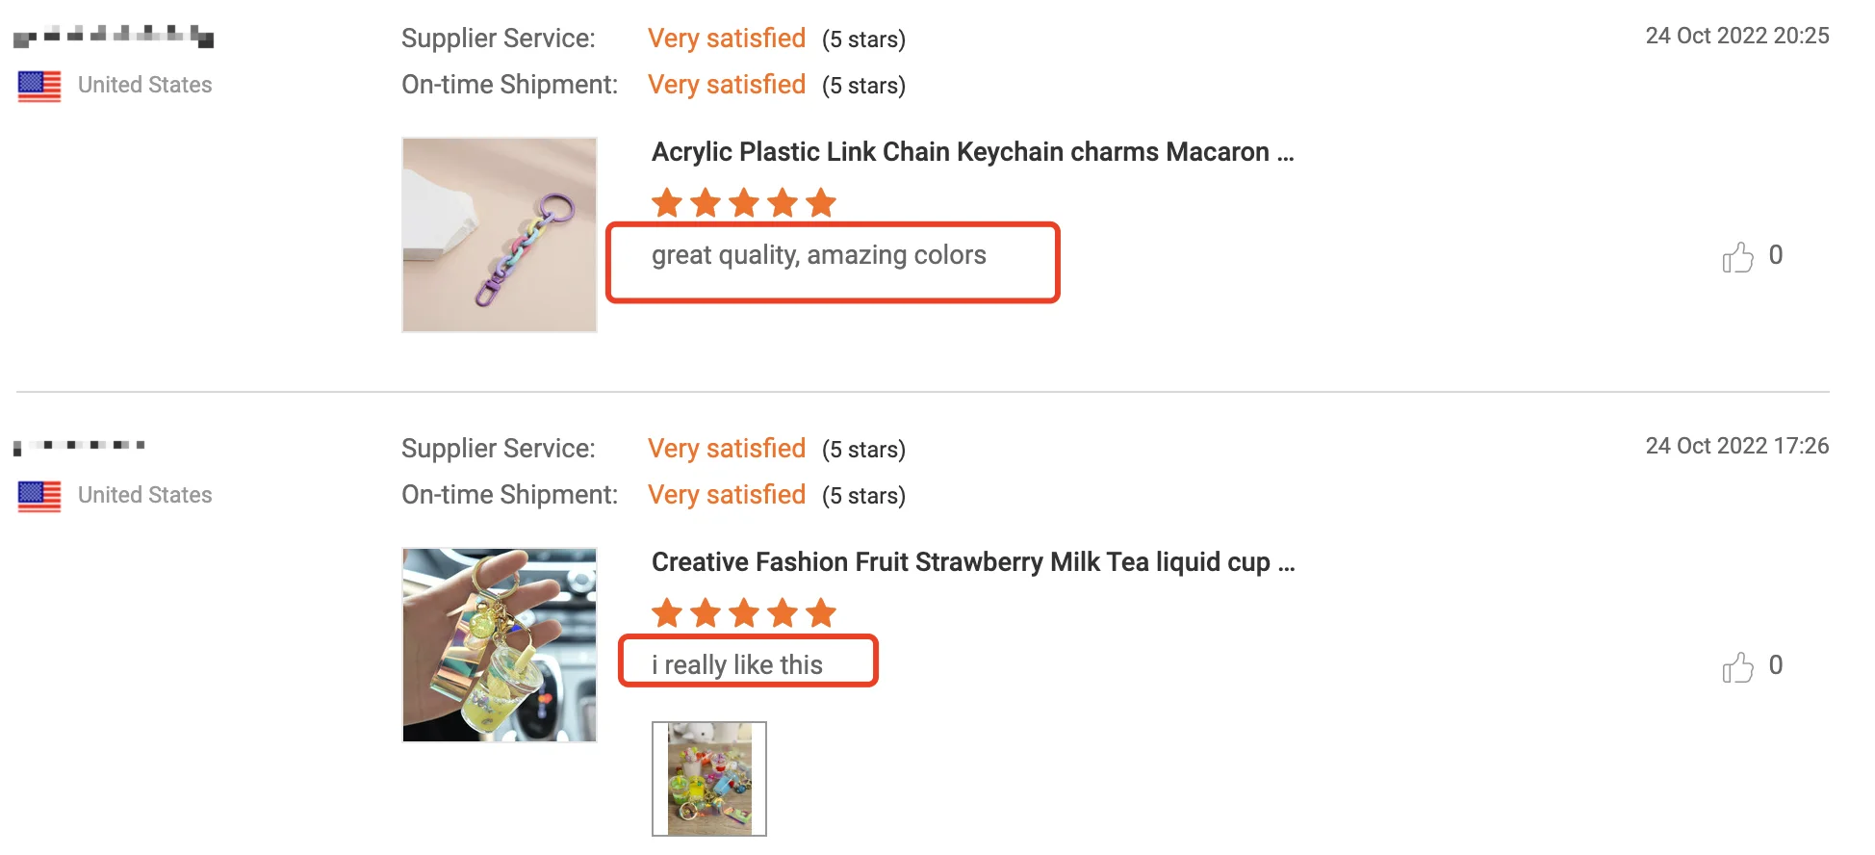
Task: Click "great quality, amazing colors" review text
Action: point(819,255)
